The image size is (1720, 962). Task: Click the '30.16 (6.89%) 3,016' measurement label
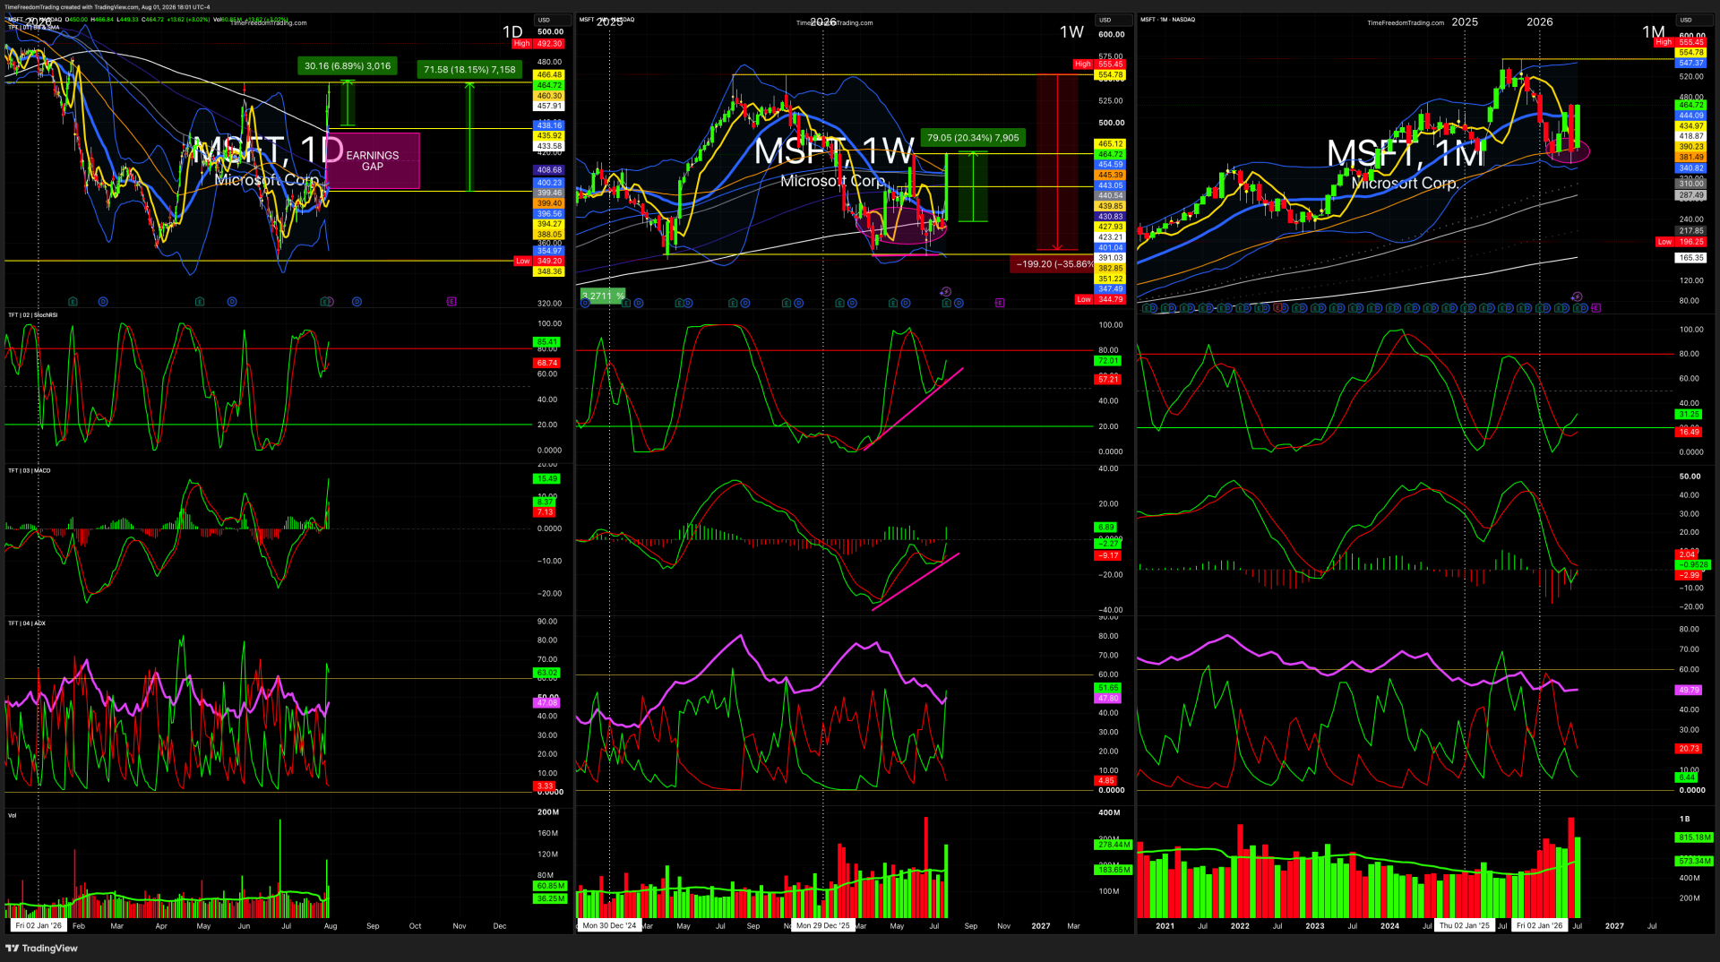tap(348, 66)
